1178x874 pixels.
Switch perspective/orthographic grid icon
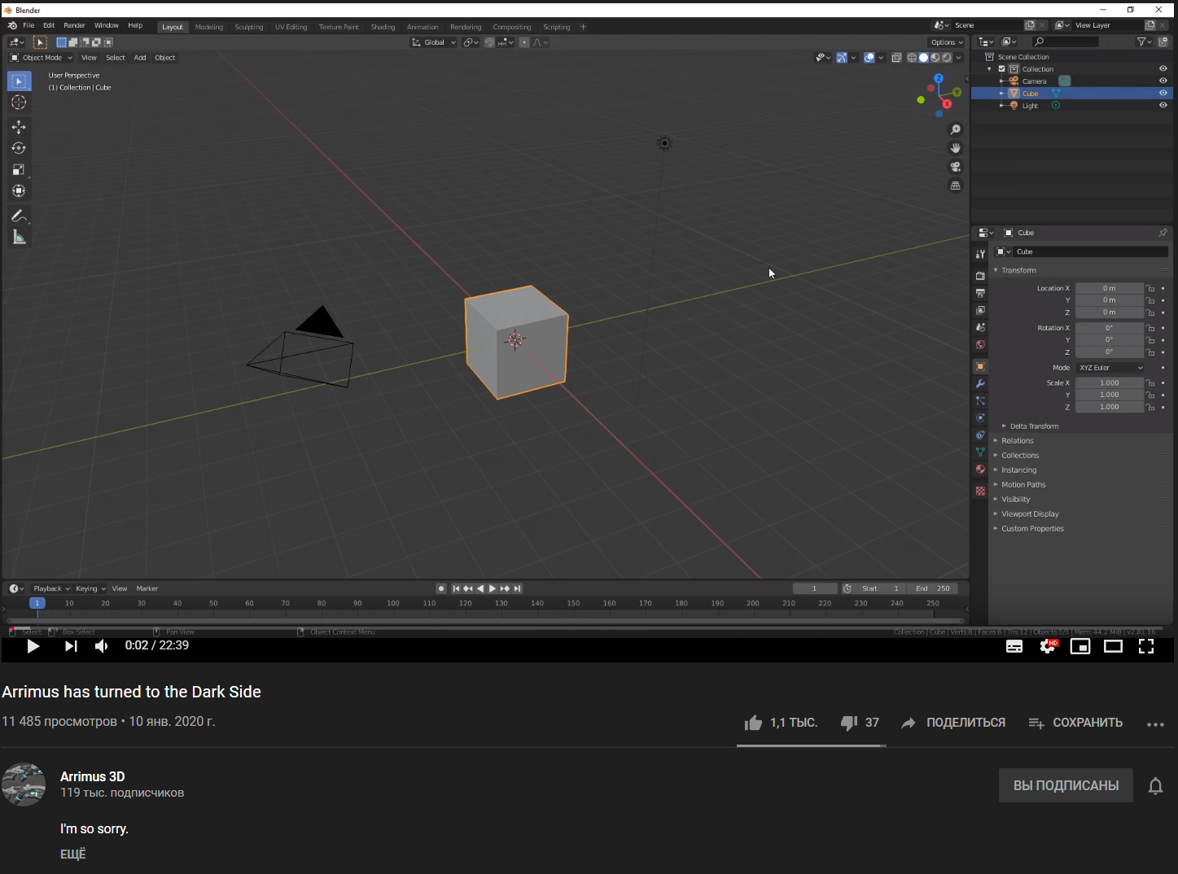pos(956,186)
